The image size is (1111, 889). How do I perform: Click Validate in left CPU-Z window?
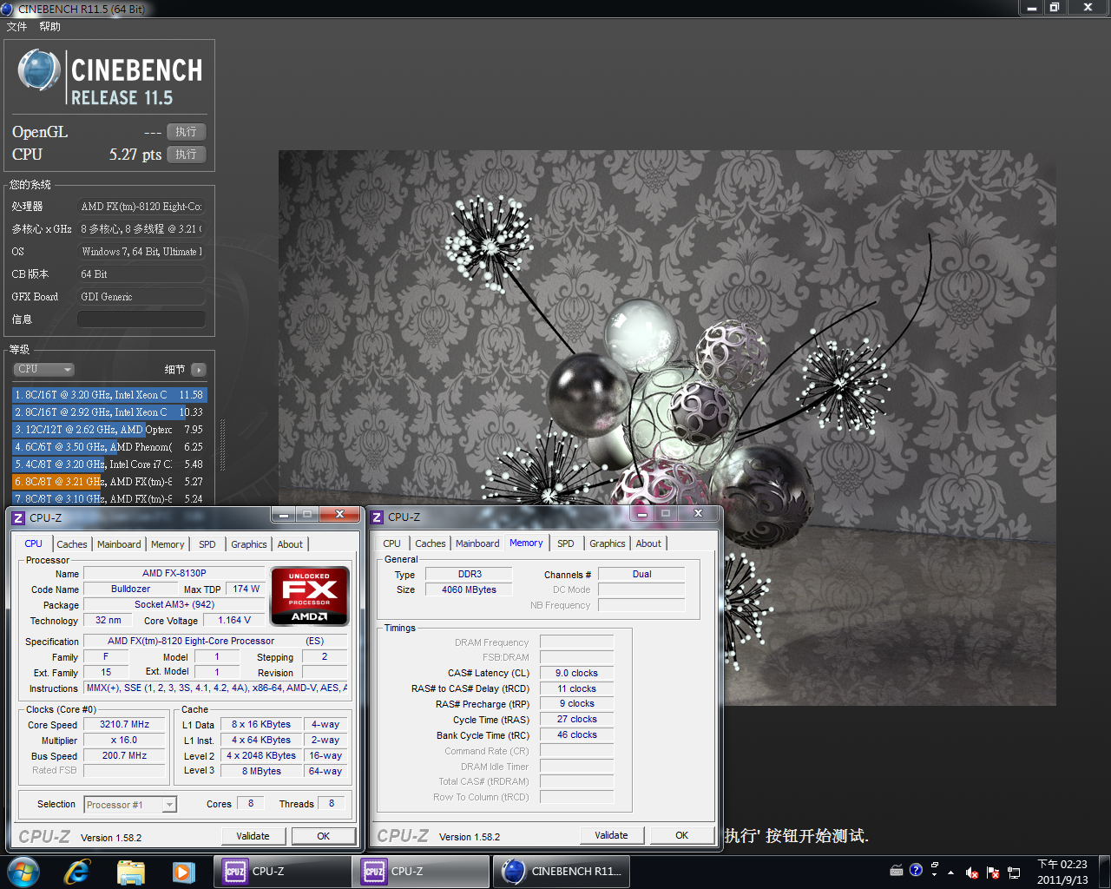(x=253, y=836)
